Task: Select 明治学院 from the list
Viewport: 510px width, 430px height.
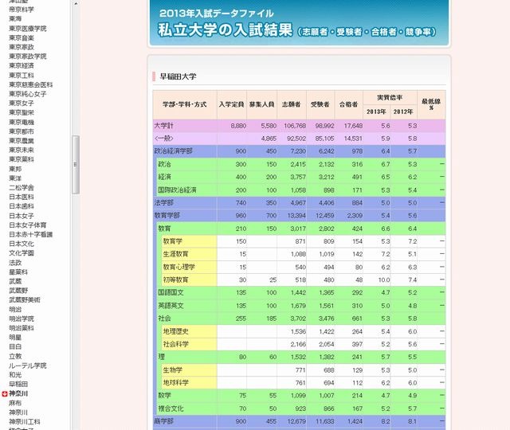Action: (22, 319)
